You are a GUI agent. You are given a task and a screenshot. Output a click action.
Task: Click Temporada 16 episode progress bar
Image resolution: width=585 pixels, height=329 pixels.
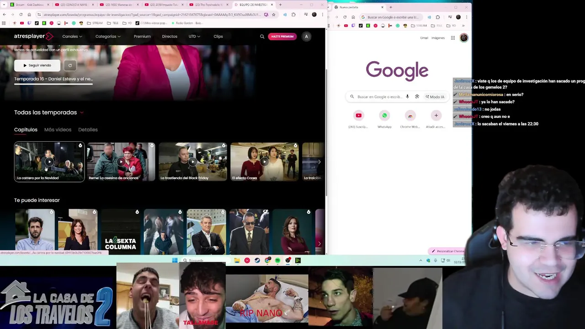tap(53, 85)
